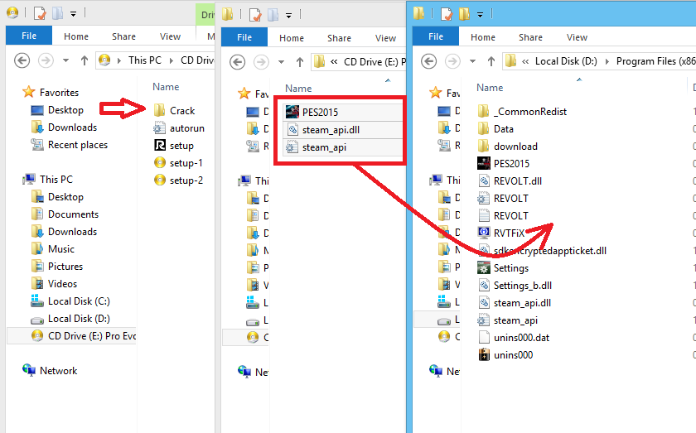Open quick access toolbar dropdown in left window

coord(73,14)
